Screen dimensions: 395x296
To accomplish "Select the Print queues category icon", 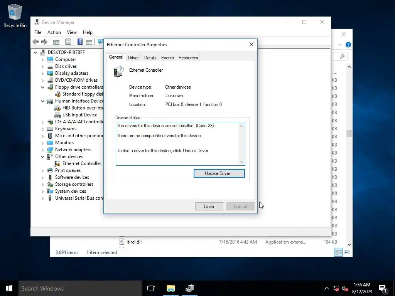I will (50, 170).
